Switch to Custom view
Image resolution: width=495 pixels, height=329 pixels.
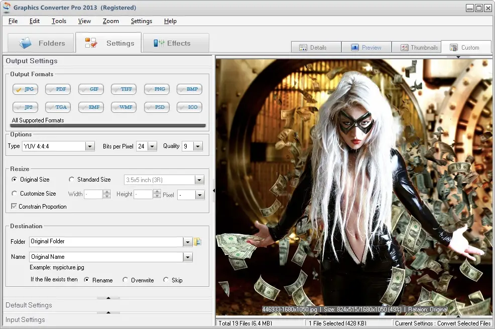pyautogui.click(x=466, y=47)
